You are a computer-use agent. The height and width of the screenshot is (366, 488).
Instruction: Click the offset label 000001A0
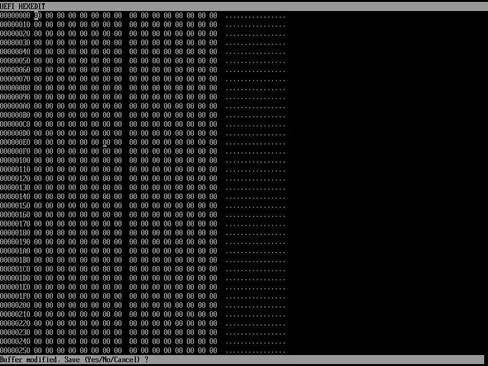(x=15, y=251)
